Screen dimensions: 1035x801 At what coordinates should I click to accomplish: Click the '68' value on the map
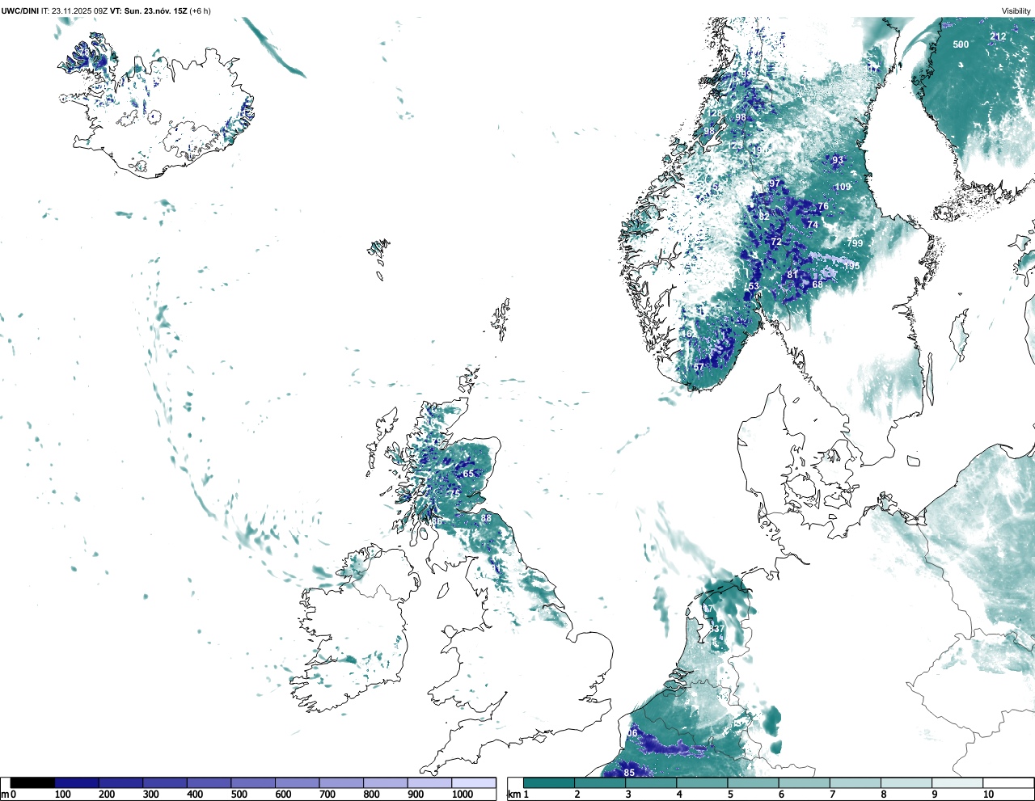[817, 285]
